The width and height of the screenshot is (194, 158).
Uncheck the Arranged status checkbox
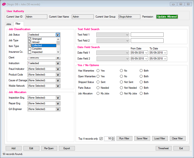(30, 39)
